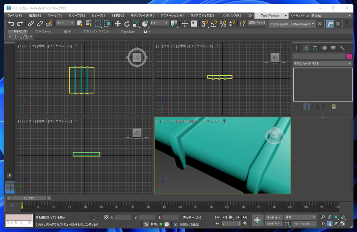Toggle Spinner Snap on

pos(232,24)
